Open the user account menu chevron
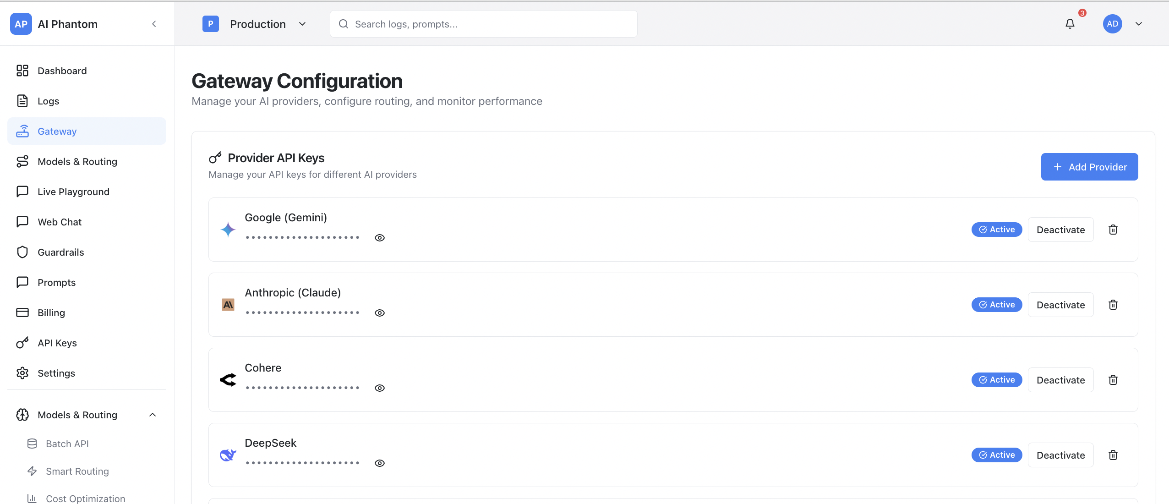This screenshot has height=504, width=1169. click(1139, 24)
